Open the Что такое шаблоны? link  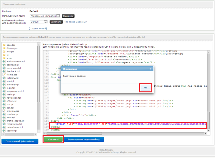(x=76, y=22)
